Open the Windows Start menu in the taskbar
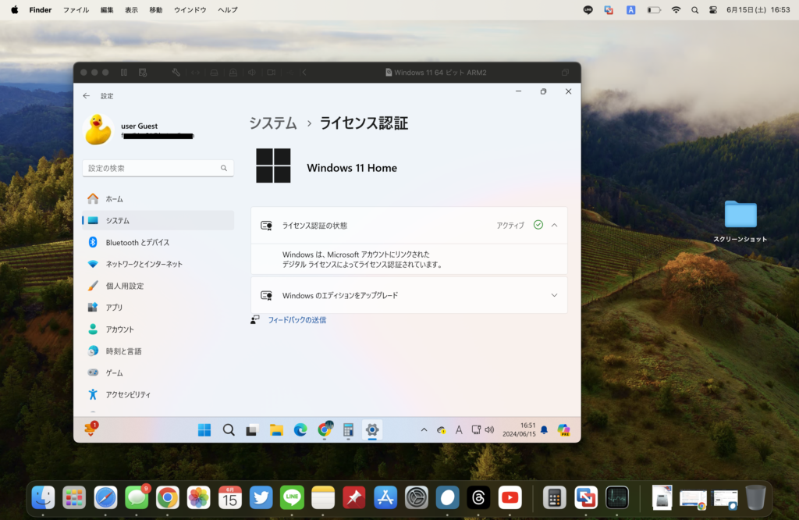 pyautogui.click(x=204, y=429)
